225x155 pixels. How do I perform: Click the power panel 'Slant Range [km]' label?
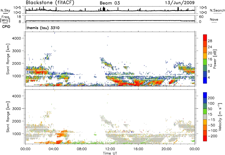[x=8, y=59]
